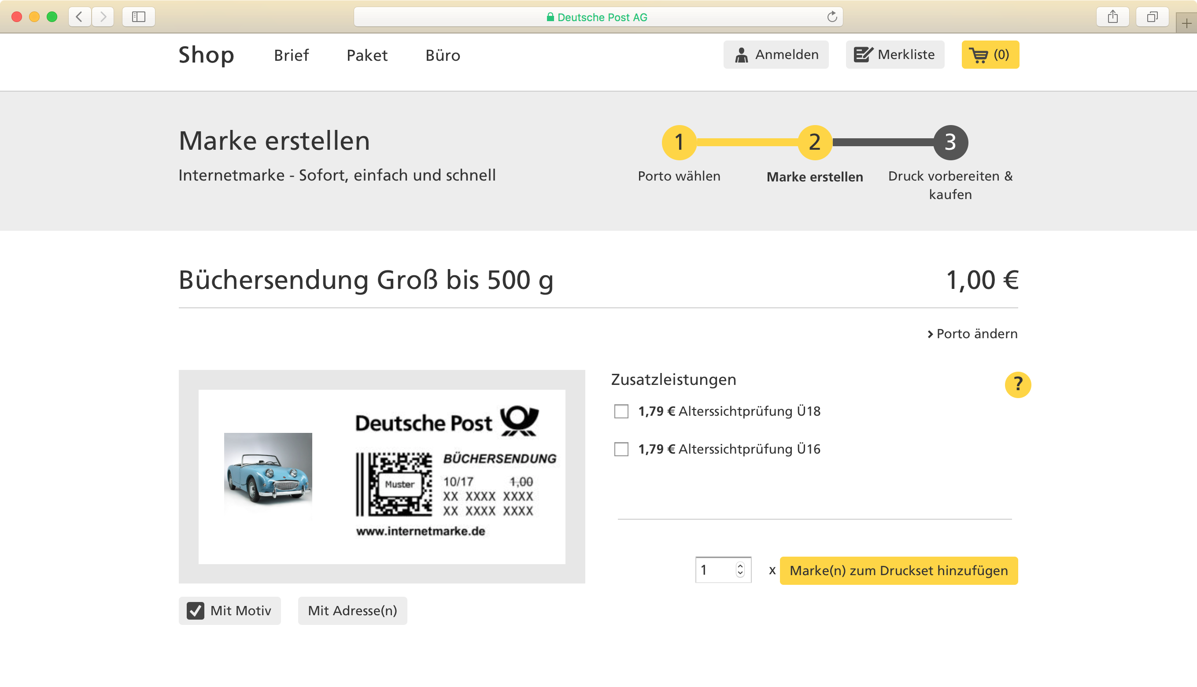This screenshot has height=687, width=1197.
Task: Open the Brief menu
Action: coord(291,55)
